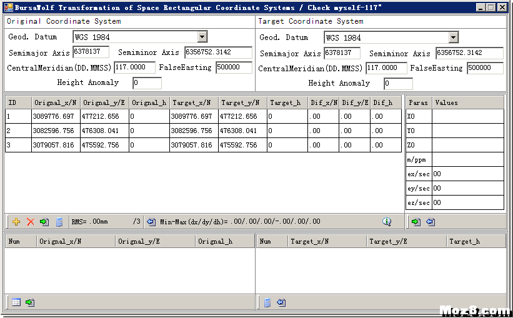
Task: Select cell 476308.041 in Target_y/N column
Action: 243,131
